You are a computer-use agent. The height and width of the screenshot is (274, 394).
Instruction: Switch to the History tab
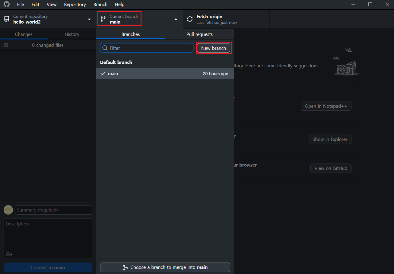click(x=72, y=34)
